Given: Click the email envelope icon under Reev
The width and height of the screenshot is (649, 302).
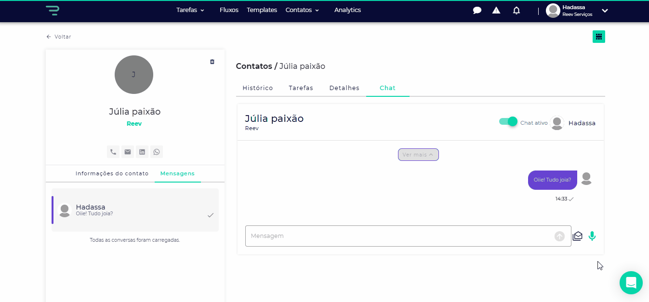Looking at the screenshot, I should 128,152.
